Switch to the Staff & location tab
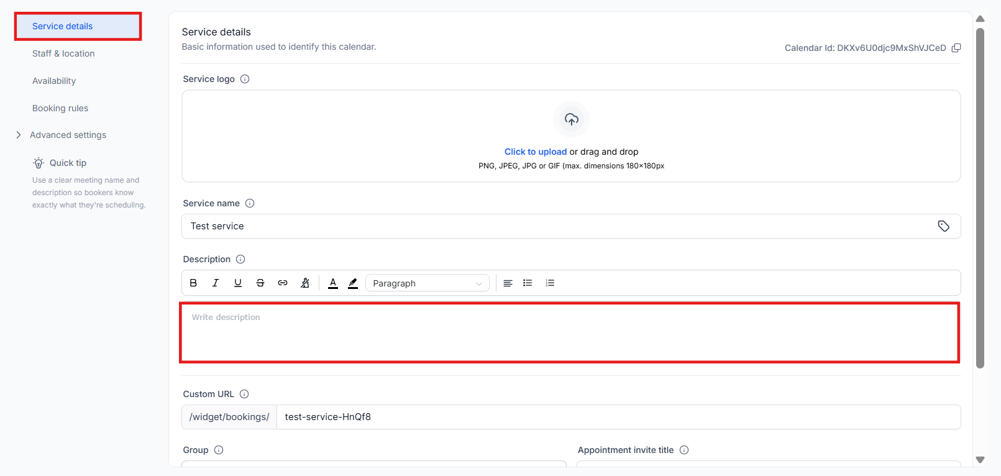The image size is (1001, 476). click(x=63, y=53)
